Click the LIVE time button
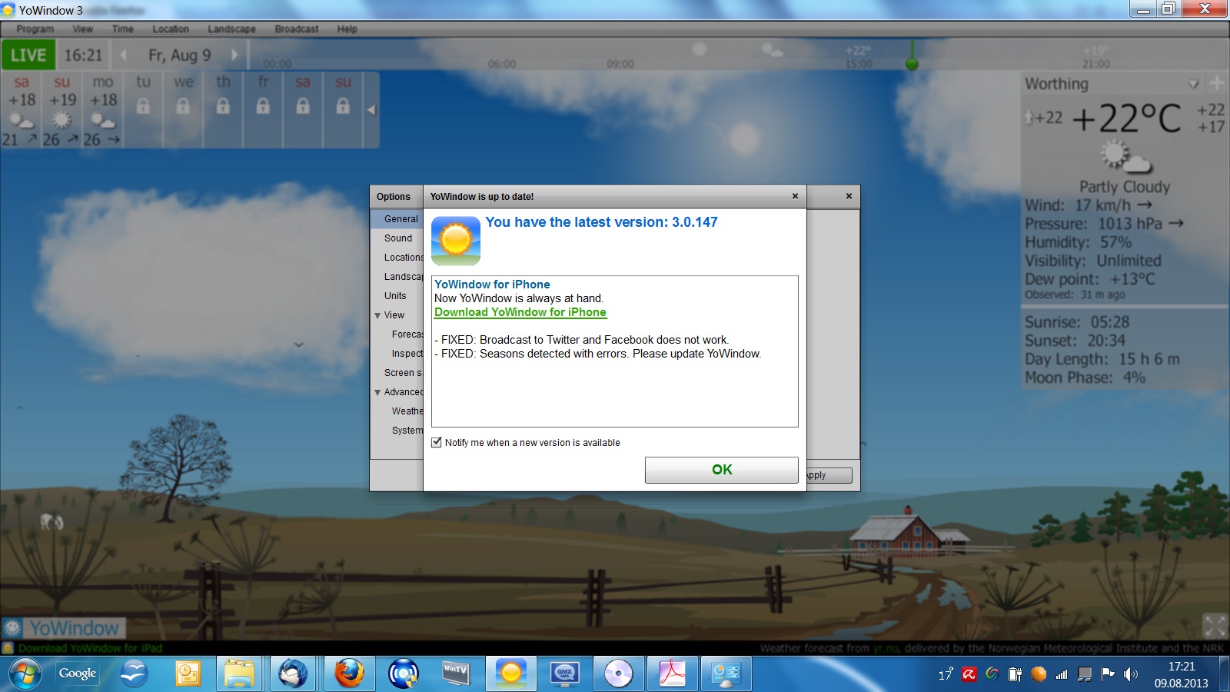This screenshot has height=692, width=1230. [28, 55]
